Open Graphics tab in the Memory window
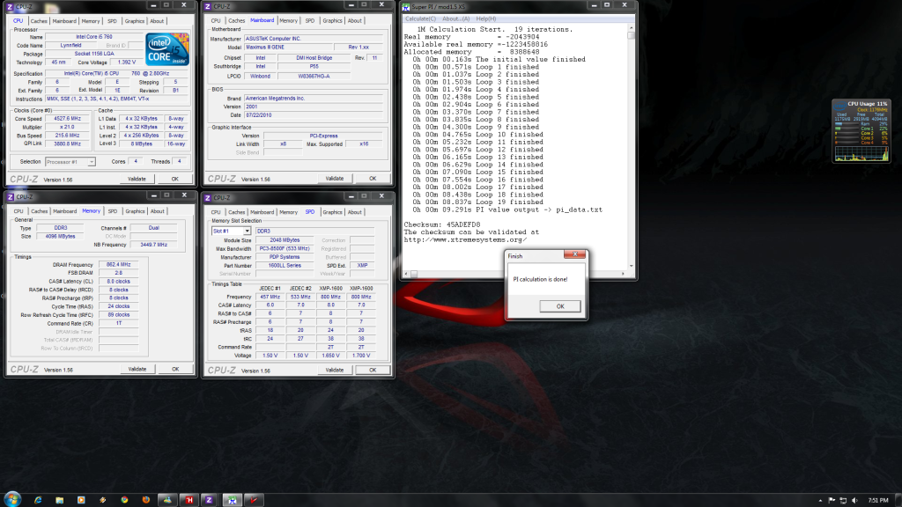This screenshot has height=507, width=902. [x=135, y=211]
